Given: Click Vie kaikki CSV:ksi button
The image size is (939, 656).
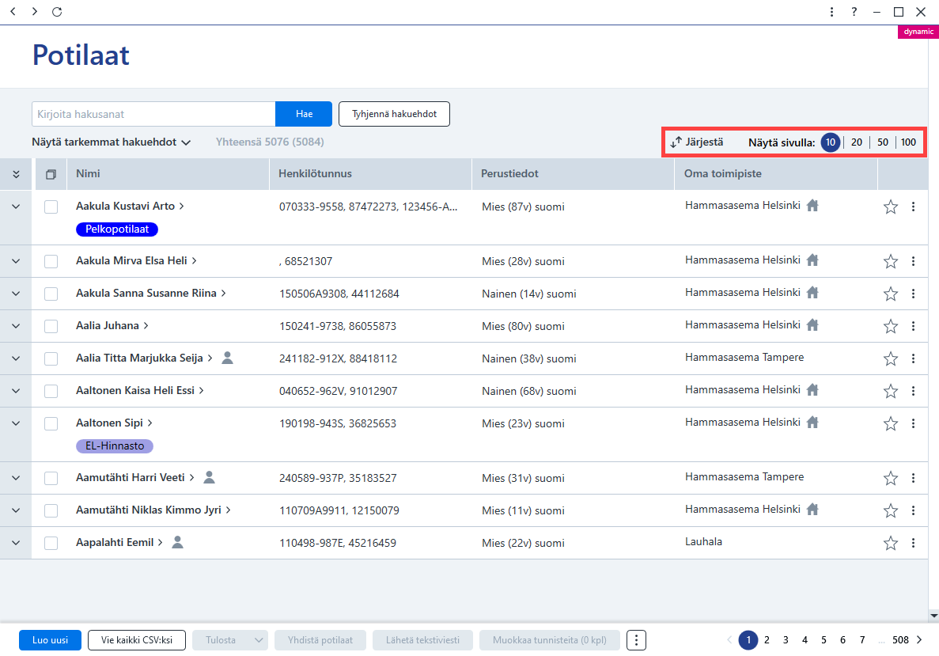Looking at the screenshot, I should [x=137, y=640].
